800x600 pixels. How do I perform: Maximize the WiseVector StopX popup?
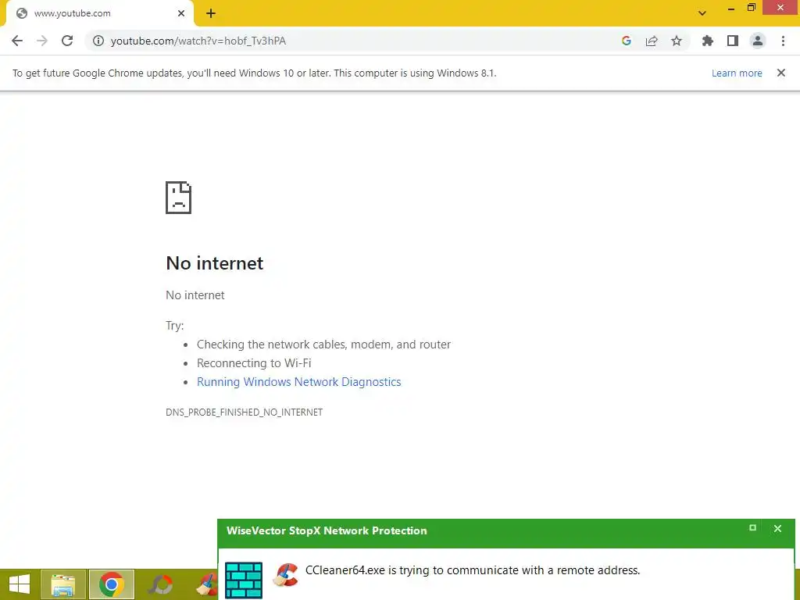[752, 528]
